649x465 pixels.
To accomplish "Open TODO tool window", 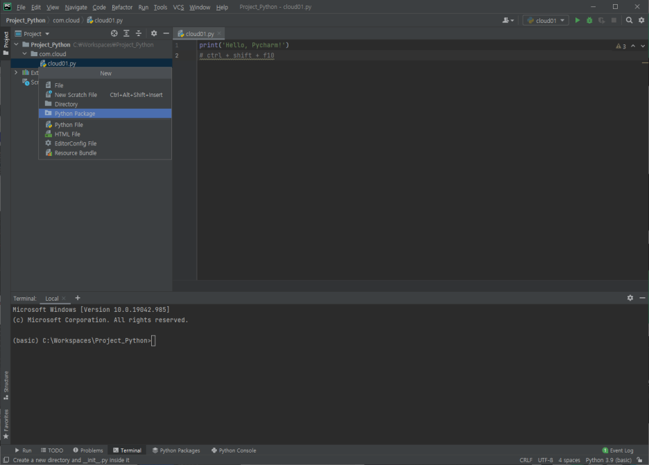I will tap(52, 450).
